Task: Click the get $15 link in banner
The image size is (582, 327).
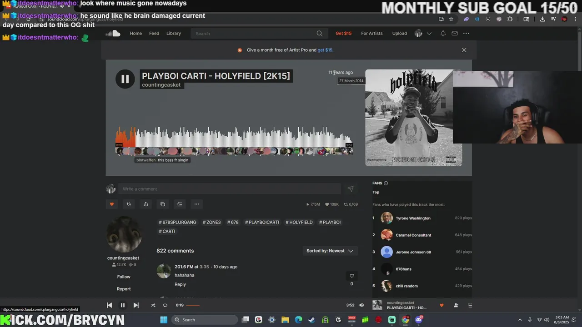Action: point(325,50)
